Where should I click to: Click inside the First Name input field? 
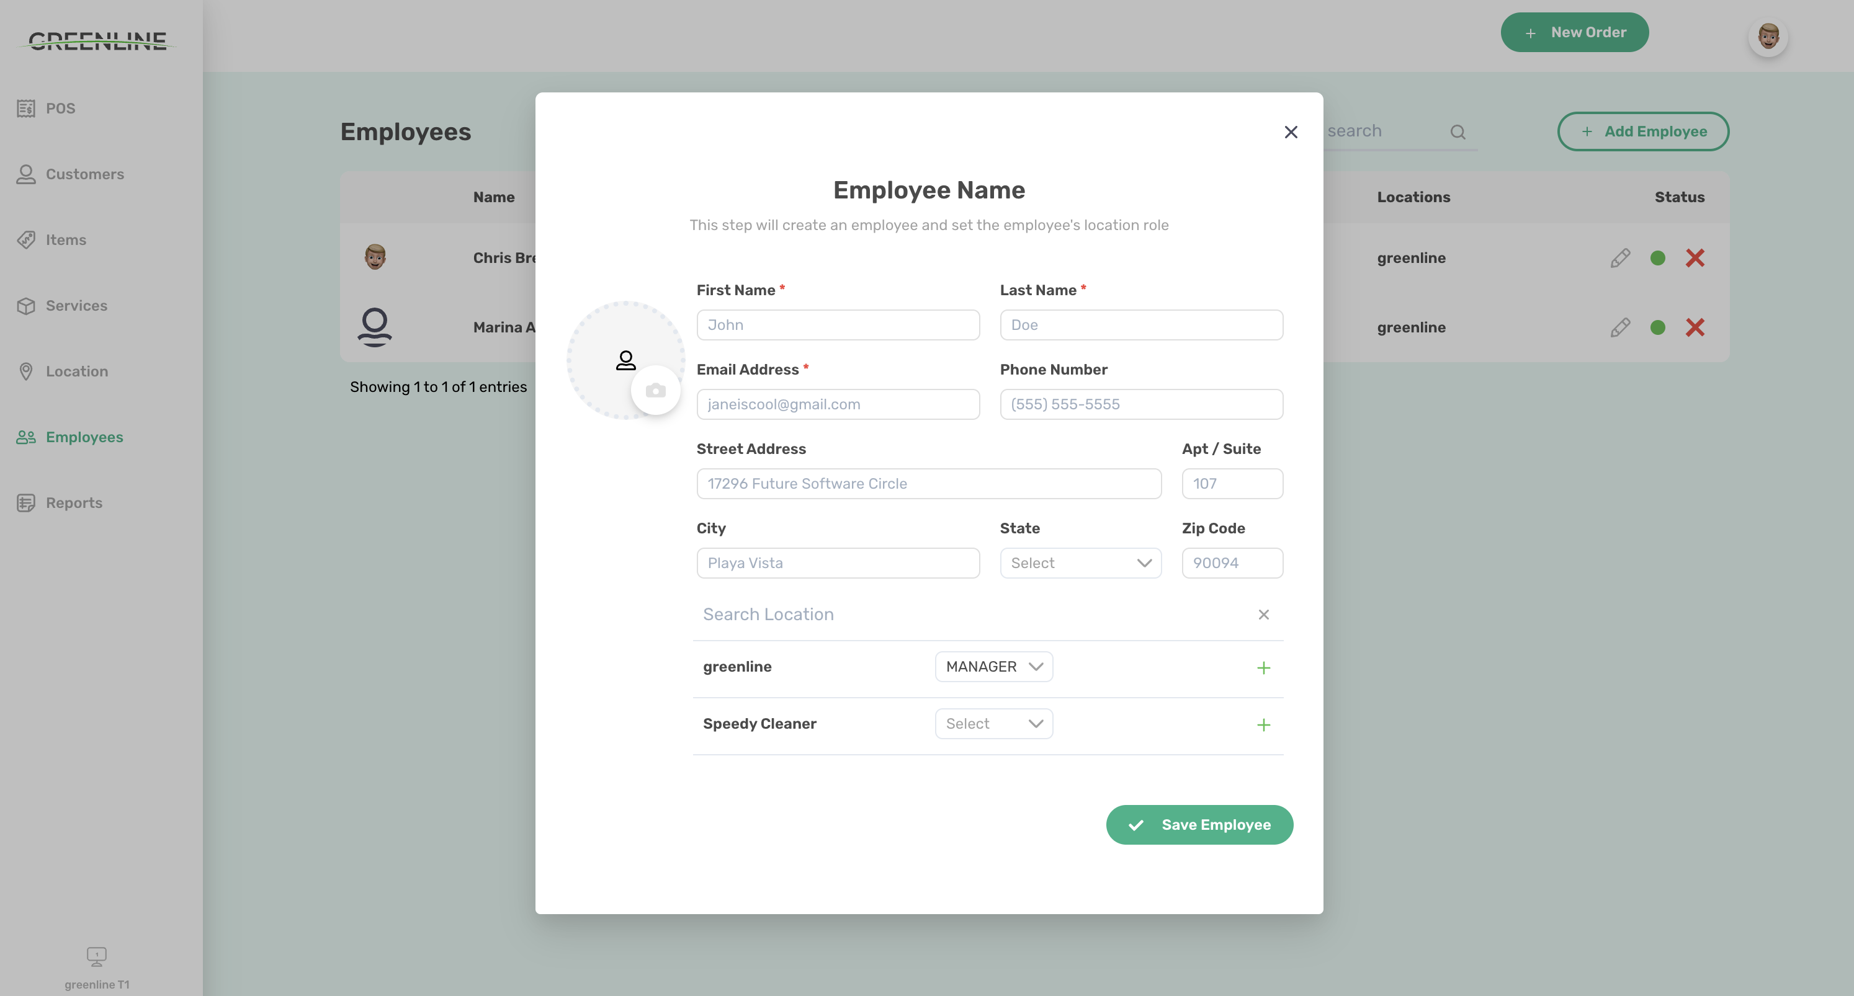pyautogui.click(x=837, y=324)
